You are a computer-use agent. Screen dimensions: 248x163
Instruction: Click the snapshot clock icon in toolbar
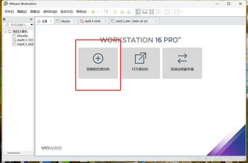(x=115, y=12)
